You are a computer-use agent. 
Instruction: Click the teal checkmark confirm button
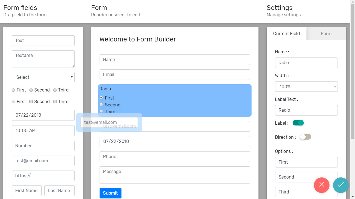click(x=341, y=185)
